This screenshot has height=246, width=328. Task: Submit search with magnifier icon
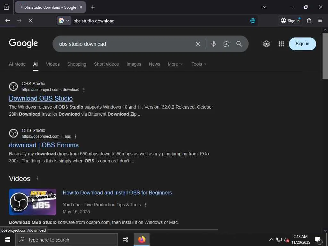coord(239,44)
